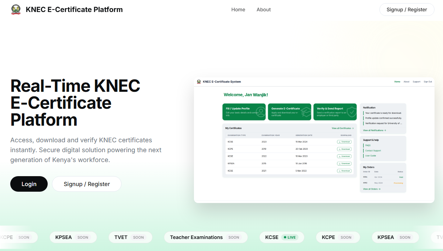Image resolution: width=443 pixels, height=251 pixels.
Task: Click the Processing status of order 4002
Action: pos(398,183)
